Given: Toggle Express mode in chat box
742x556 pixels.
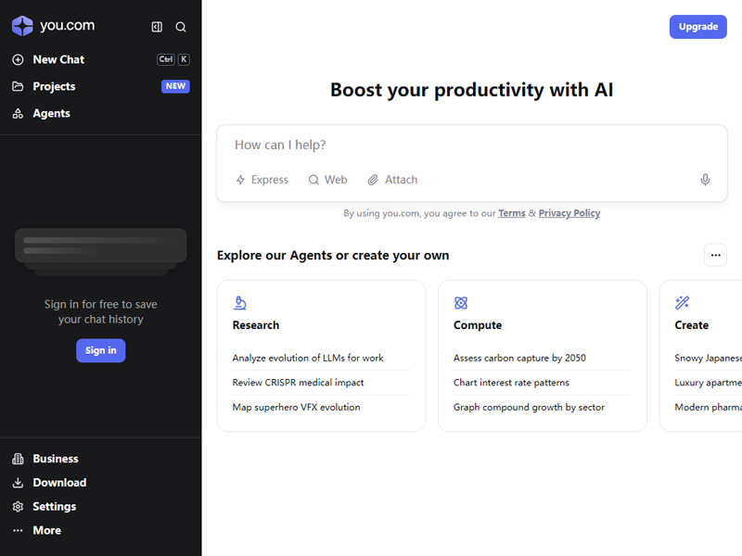Looking at the screenshot, I should click(262, 180).
